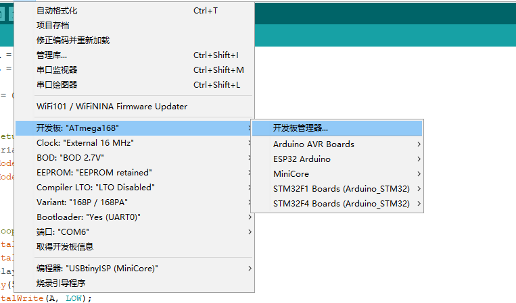Open 管理库... library manager
The height and width of the screenshot is (303, 516).
point(51,55)
